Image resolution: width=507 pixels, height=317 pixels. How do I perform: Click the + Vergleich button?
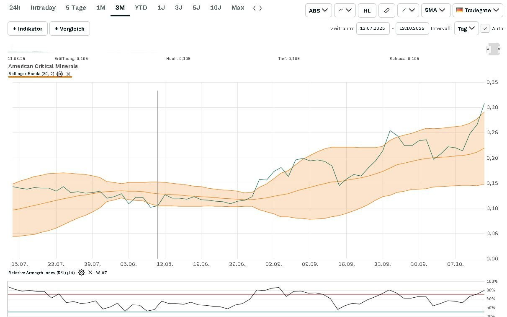tap(69, 29)
